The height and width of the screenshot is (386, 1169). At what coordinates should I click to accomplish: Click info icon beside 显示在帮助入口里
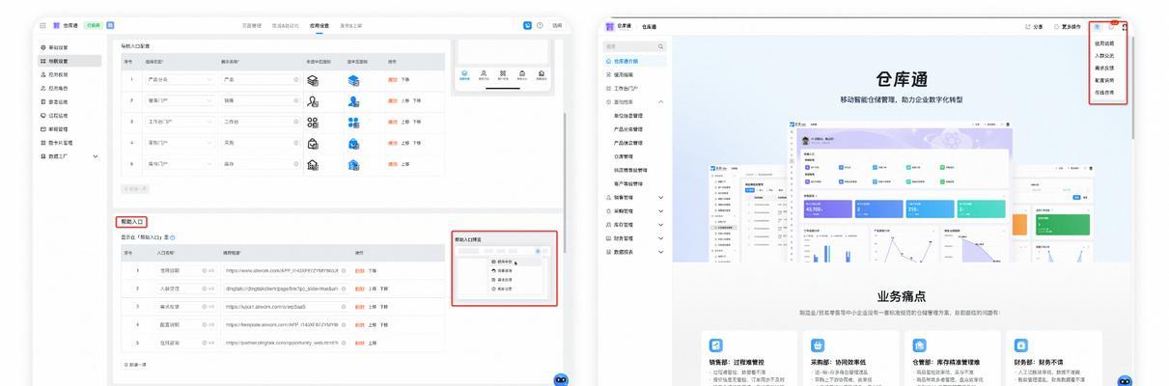point(172,237)
